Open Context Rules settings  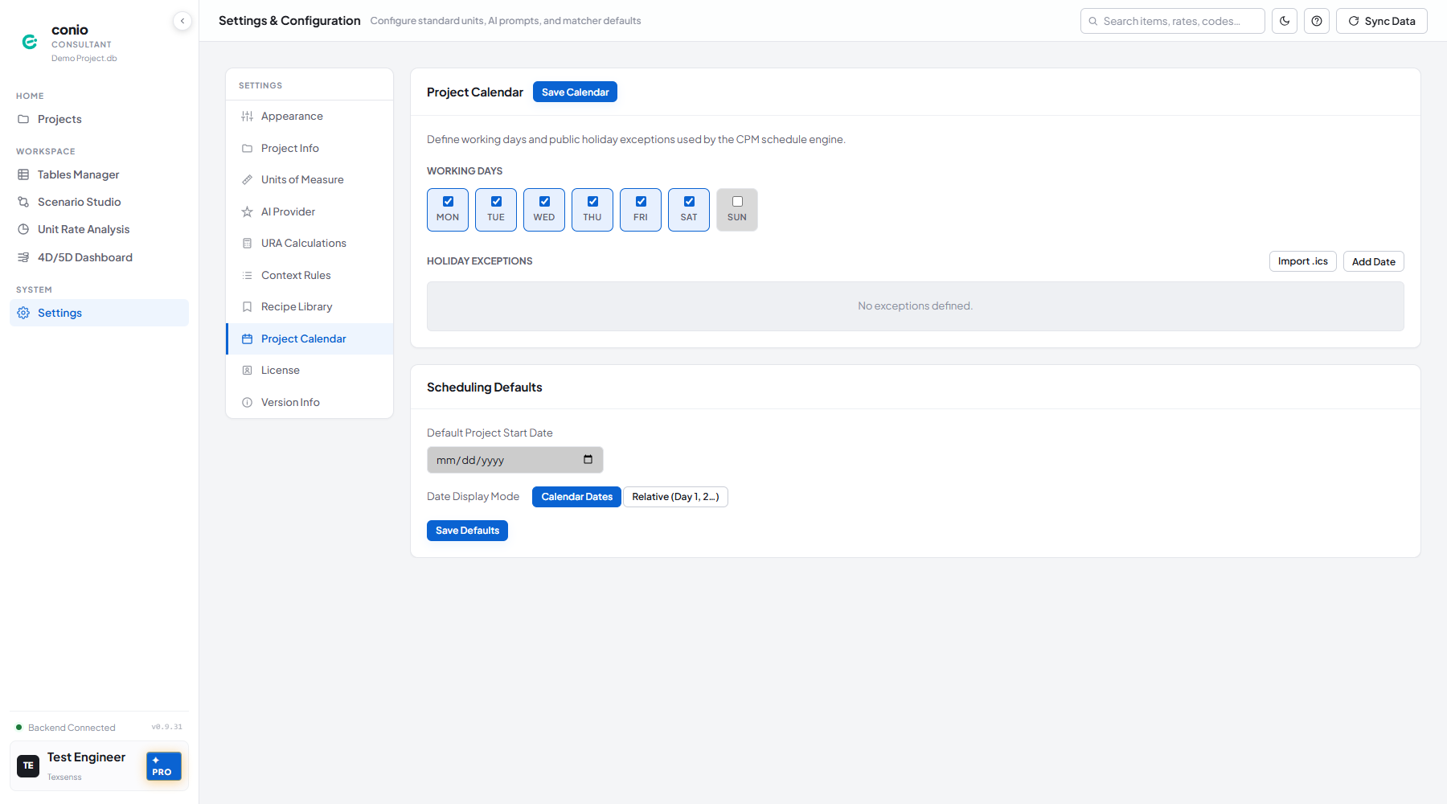click(x=309, y=275)
